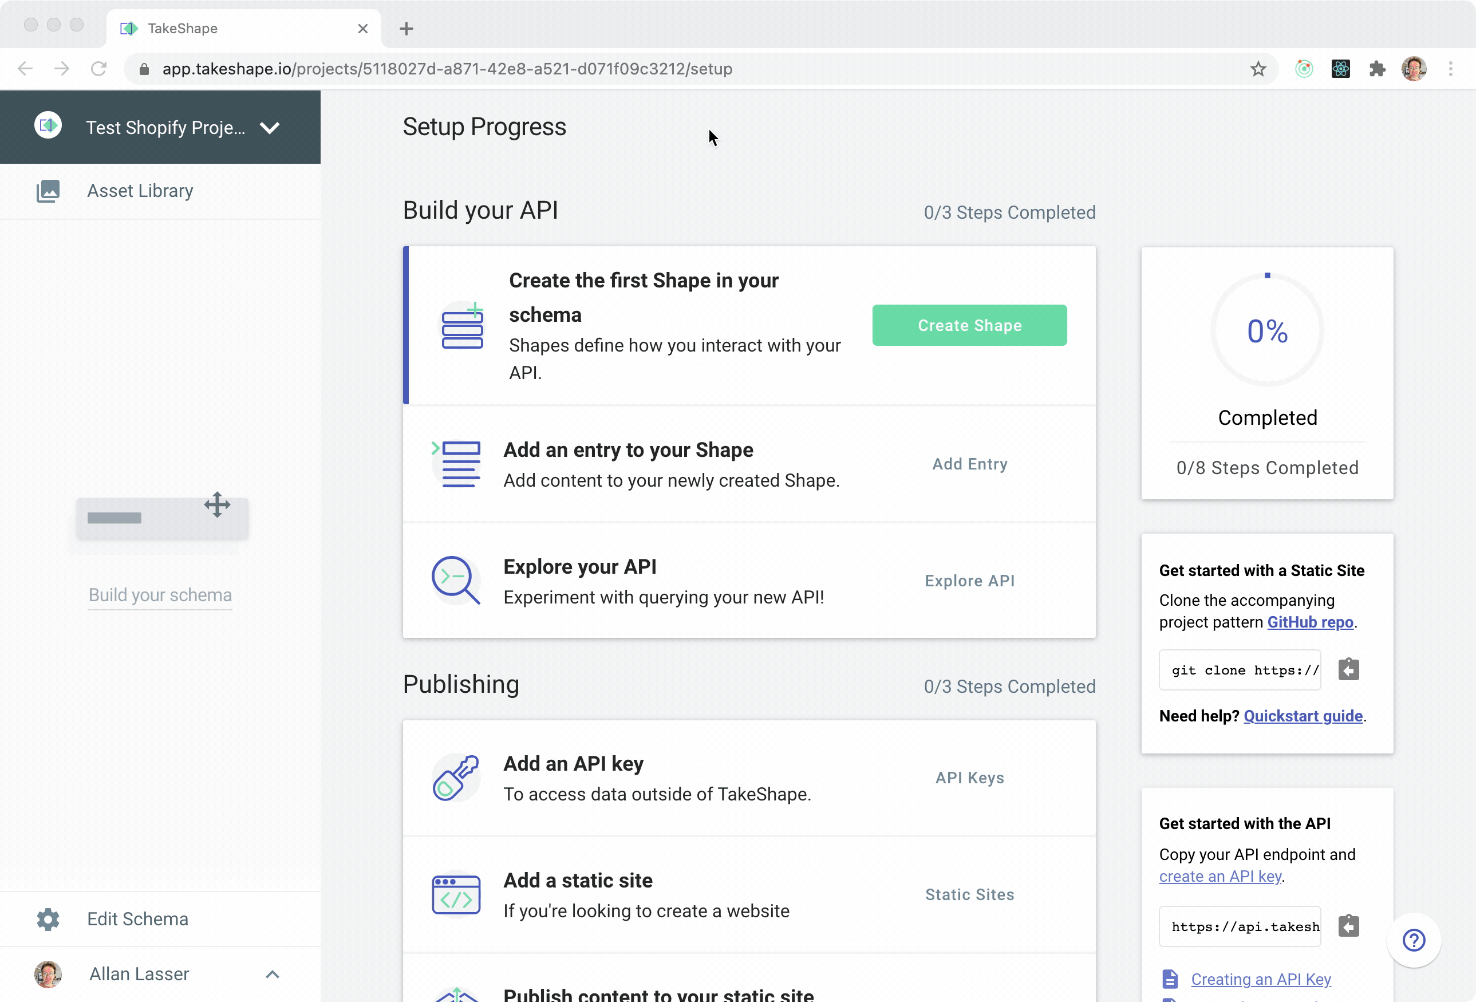1476x1002 pixels.
Task: Open the Quickstart guide link
Action: click(1303, 716)
